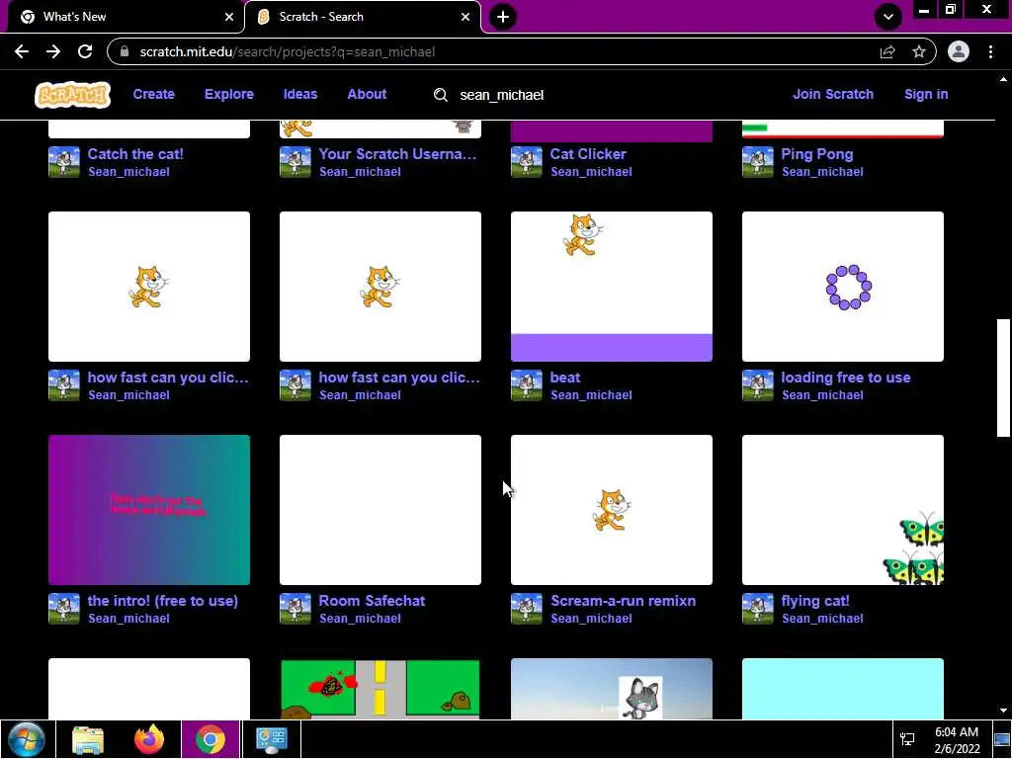This screenshot has width=1012, height=759.
Task: Open the blank Room Safechat thumbnail
Action: pos(380,510)
